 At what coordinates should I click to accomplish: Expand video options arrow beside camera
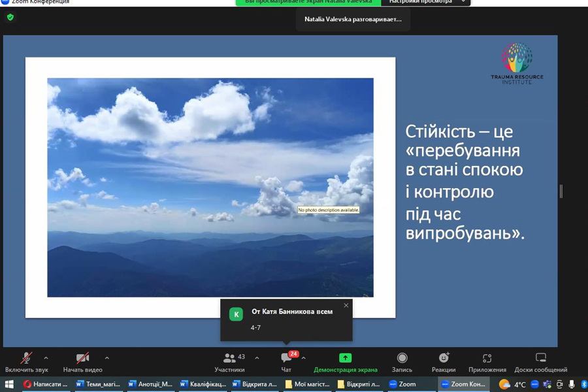pyautogui.click(x=107, y=358)
